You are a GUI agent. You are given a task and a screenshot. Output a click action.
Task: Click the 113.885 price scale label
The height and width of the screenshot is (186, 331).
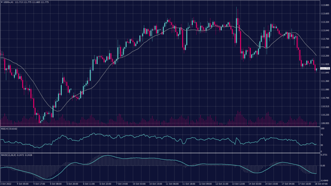[325, 5]
